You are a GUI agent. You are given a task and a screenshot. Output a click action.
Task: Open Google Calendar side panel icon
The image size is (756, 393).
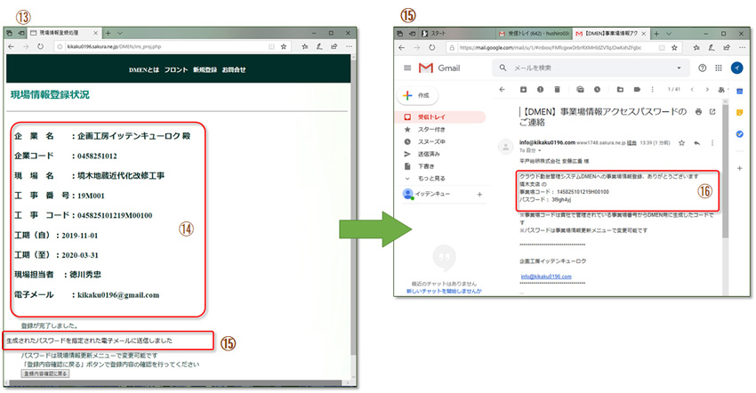(740, 92)
